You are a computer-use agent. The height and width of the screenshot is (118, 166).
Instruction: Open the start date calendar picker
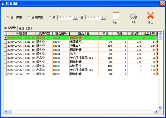pos(75,17)
